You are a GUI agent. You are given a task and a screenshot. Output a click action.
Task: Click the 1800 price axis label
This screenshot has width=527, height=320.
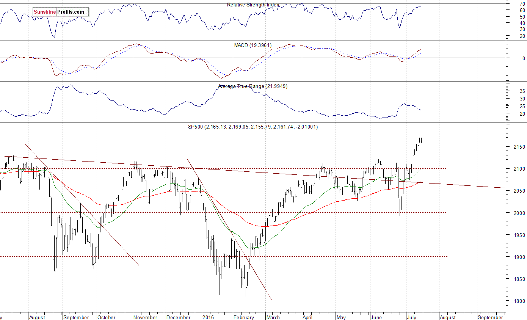pyautogui.click(x=519, y=301)
